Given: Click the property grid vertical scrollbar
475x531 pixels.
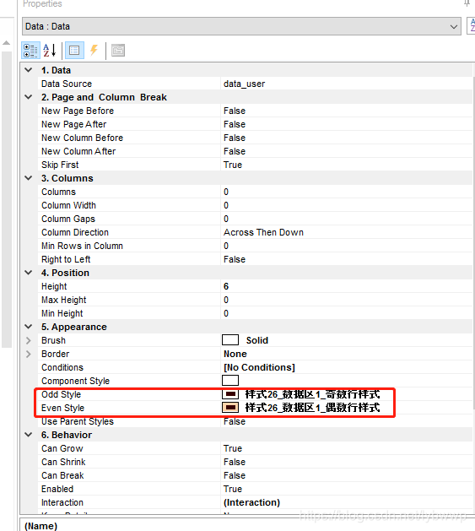Looking at the screenshot, I should (x=473, y=244).
